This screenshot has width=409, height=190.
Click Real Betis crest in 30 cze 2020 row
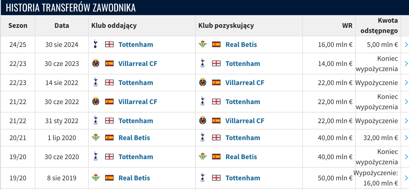pos(203,157)
